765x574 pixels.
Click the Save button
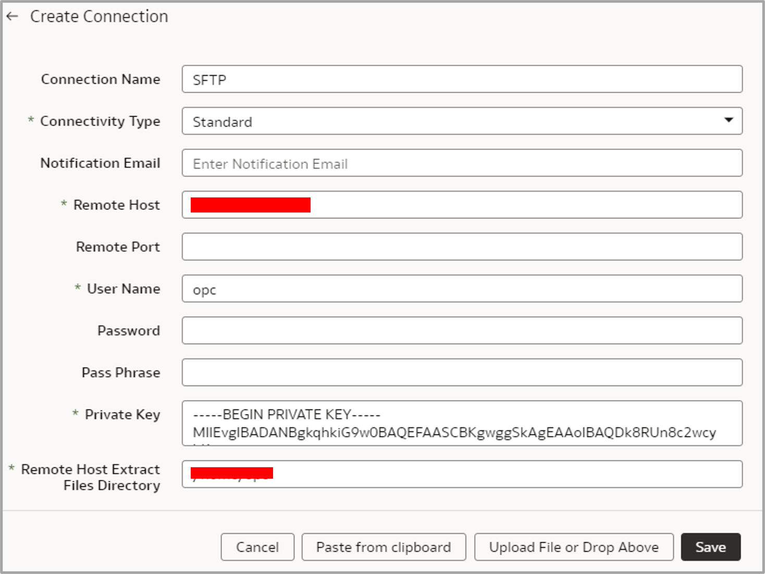(x=711, y=547)
